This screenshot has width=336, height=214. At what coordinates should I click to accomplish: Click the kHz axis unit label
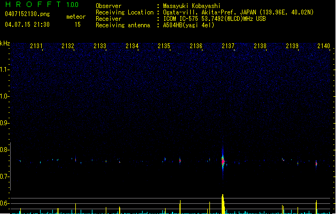(5, 43)
